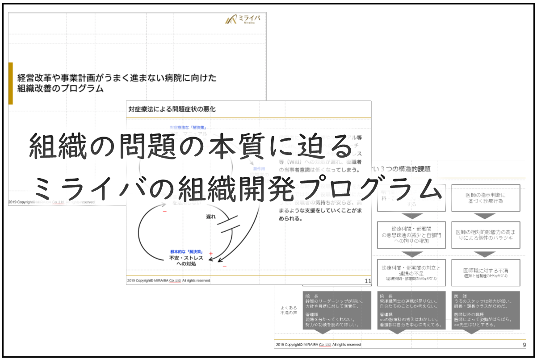Click the '医師の相対的影響力の高まり' box
Screen dimensions: 537x359
486,234
